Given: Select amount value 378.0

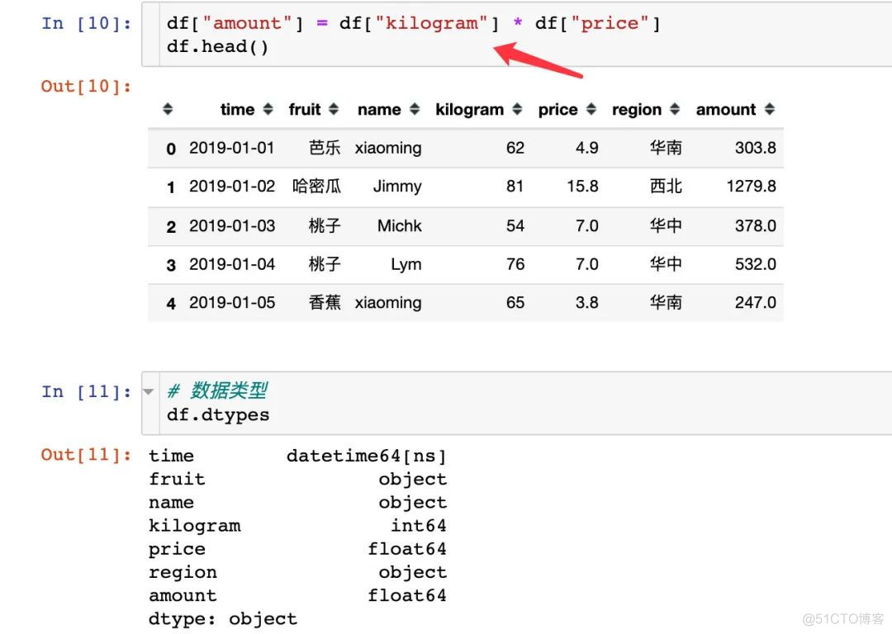Looking at the screenshot, I should 756,225.
